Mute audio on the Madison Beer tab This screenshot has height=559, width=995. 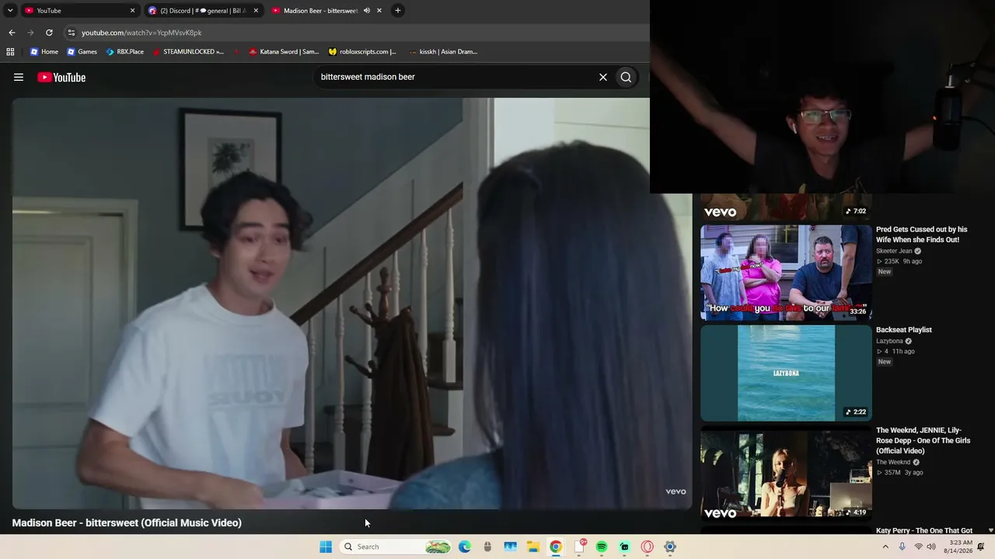tap(367, 11)
